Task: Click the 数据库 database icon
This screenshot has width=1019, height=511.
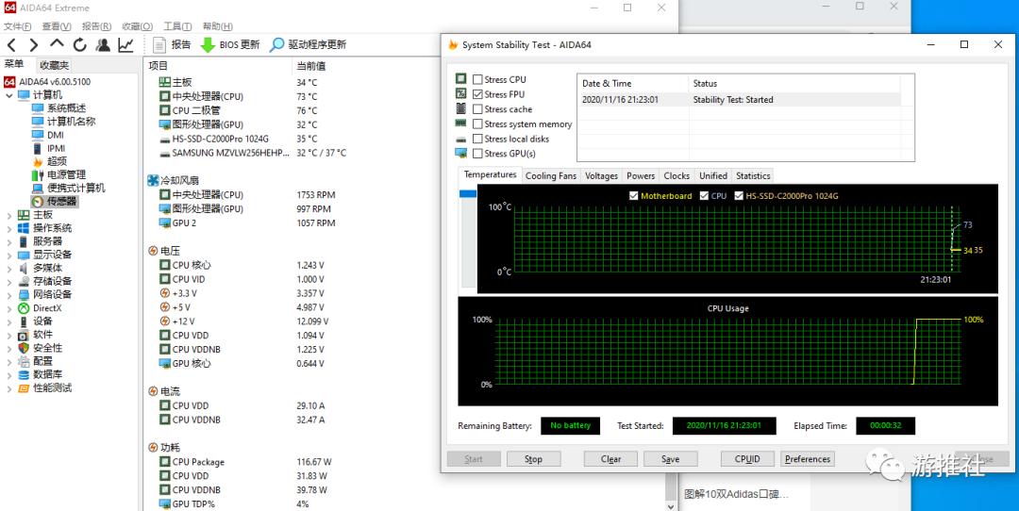Action: click(24, 374)
